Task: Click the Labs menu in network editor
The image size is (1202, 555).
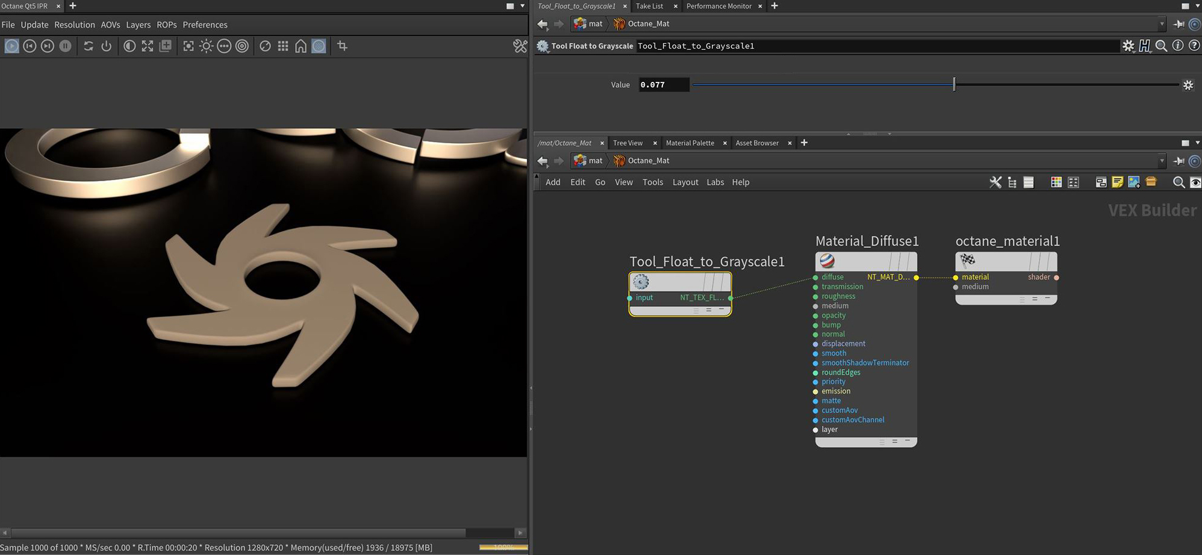Action: pos(715,182)
